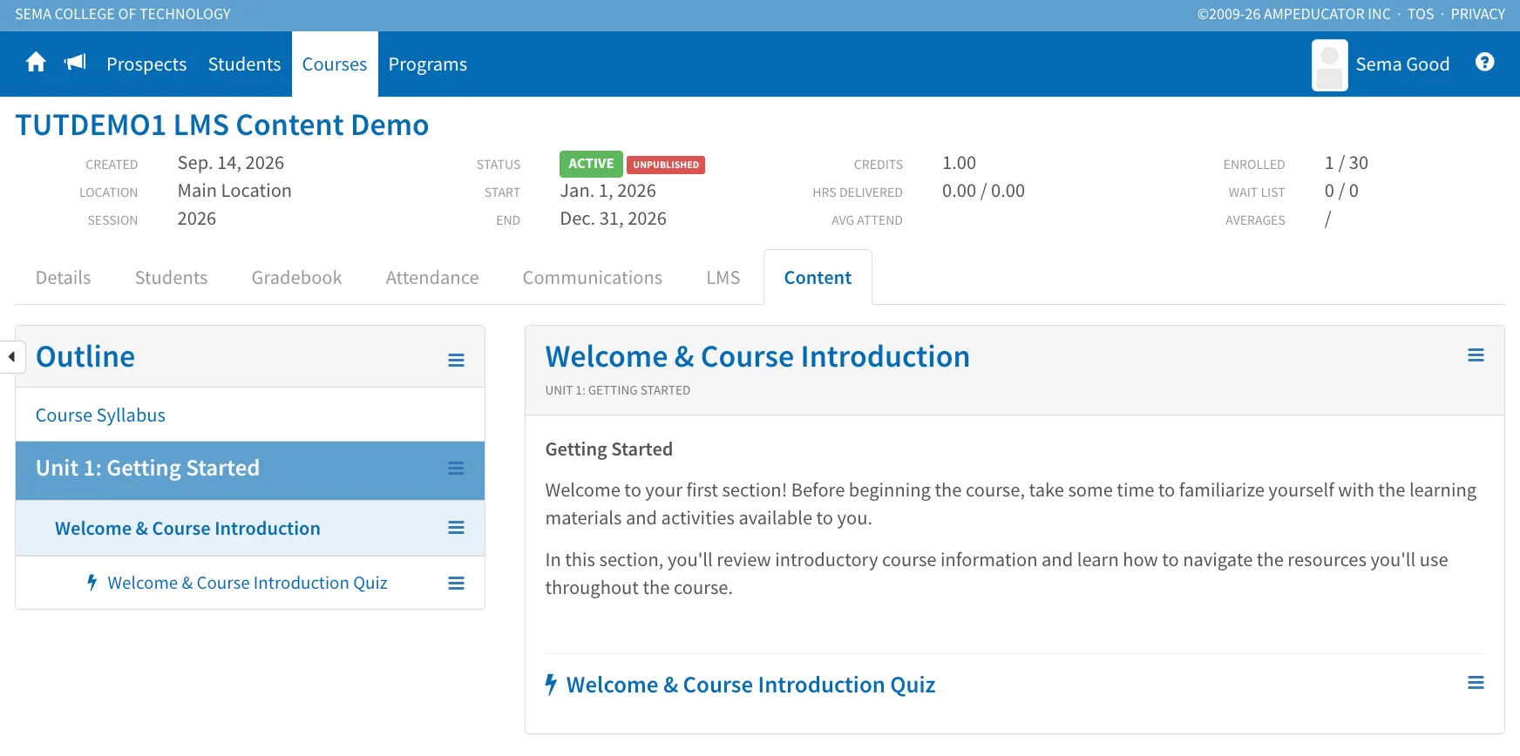Screen dimensions: 1520x756
Task: Open the quiz menu in content panel
Action: pos(1476,683)
